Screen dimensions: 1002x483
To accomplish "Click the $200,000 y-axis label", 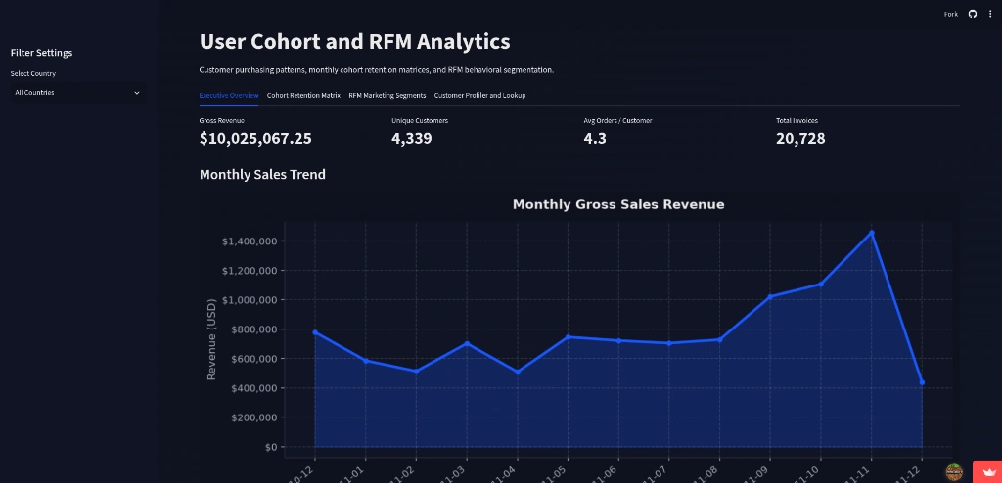I will coord(253,417).
